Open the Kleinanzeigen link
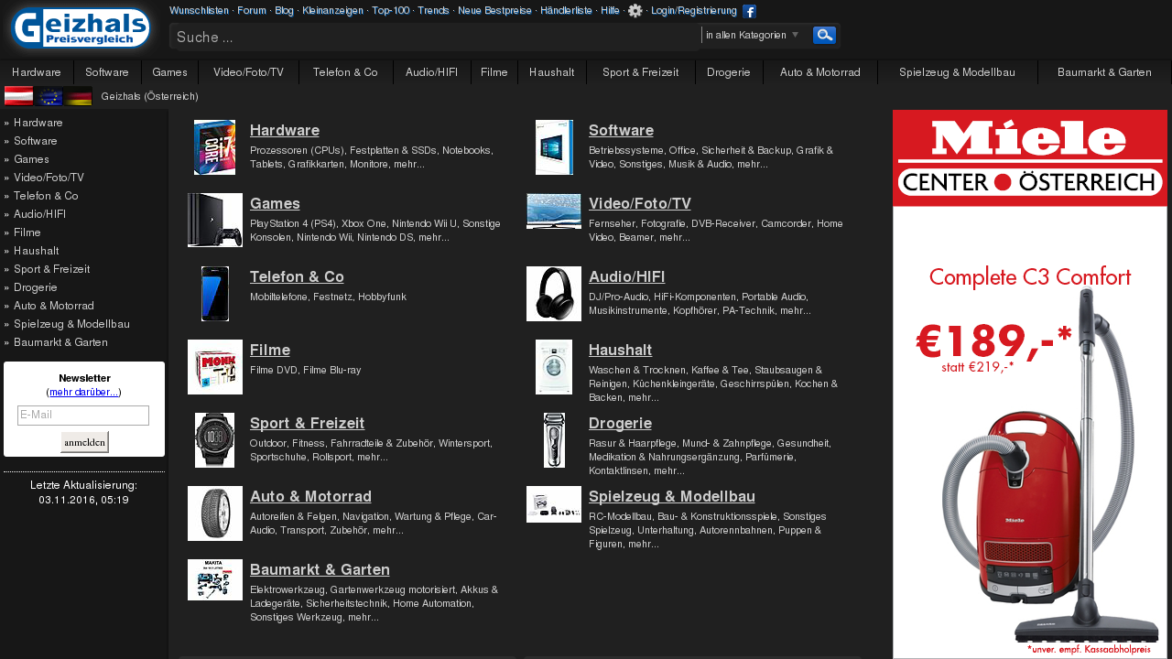This screenshot has height=659, width=1172. (x=332, y=10)
